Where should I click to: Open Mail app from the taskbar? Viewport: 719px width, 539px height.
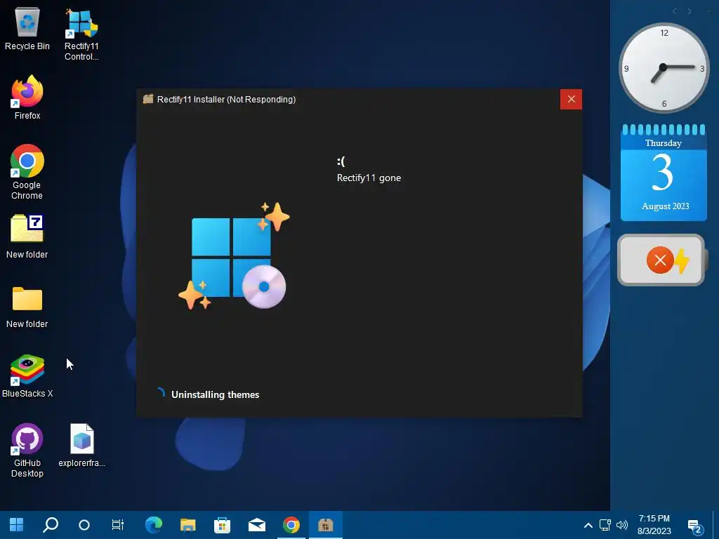point(257,525)
